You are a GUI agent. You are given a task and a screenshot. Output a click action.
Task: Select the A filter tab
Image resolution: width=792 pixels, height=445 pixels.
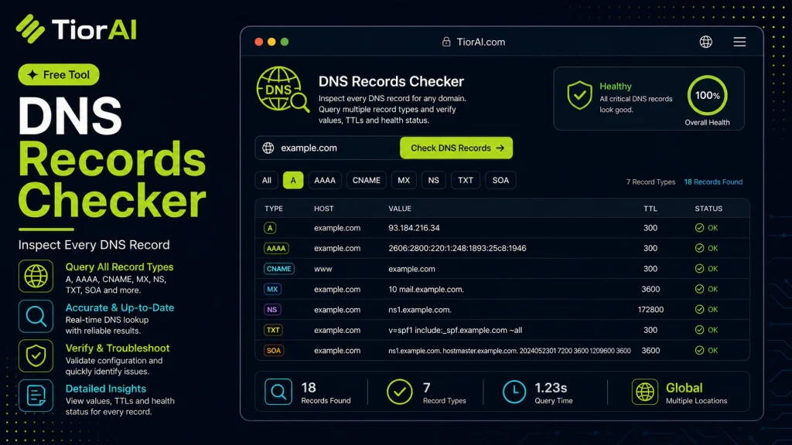293,180
